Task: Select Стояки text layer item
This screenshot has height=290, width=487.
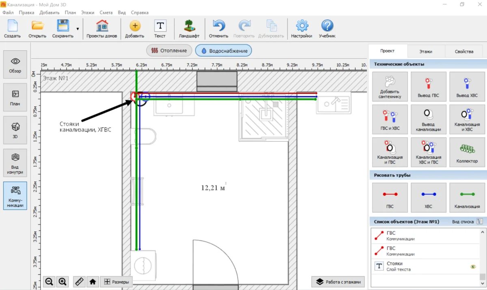Action: tap(425, 267)
